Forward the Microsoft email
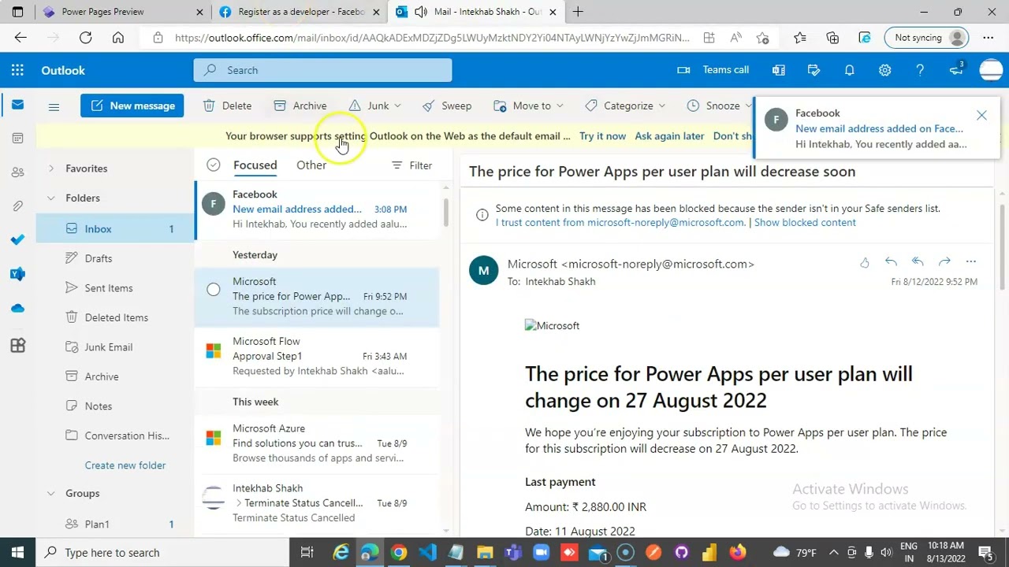This screenshot has height=567, width=1009. click(x=944, y=262)
